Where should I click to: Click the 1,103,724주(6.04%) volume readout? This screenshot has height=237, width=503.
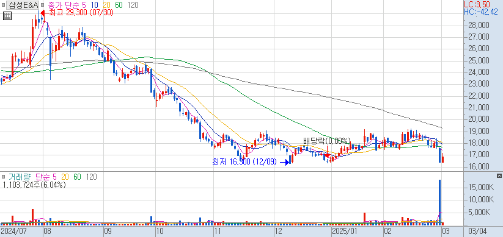coord(34,185)
